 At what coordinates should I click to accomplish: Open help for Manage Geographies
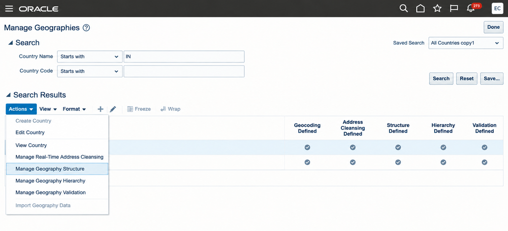pyautogui.click(x=86, y=28)
